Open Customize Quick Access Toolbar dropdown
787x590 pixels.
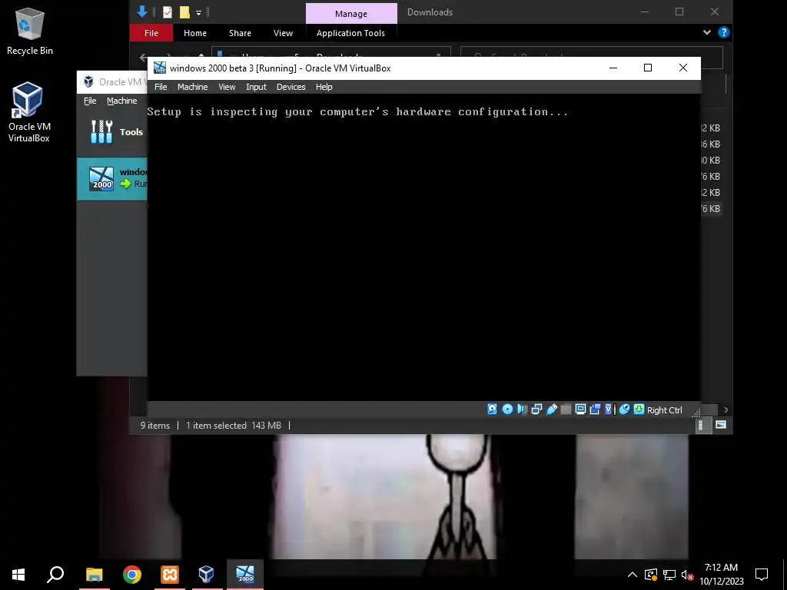coord(198,12)
